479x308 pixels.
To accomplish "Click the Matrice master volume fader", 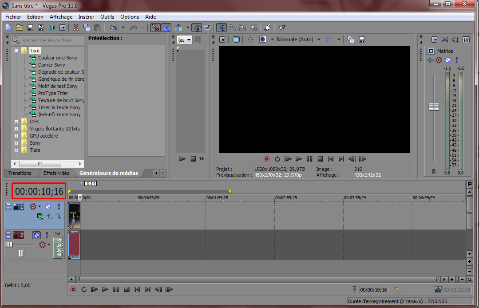I will (434, 107).
